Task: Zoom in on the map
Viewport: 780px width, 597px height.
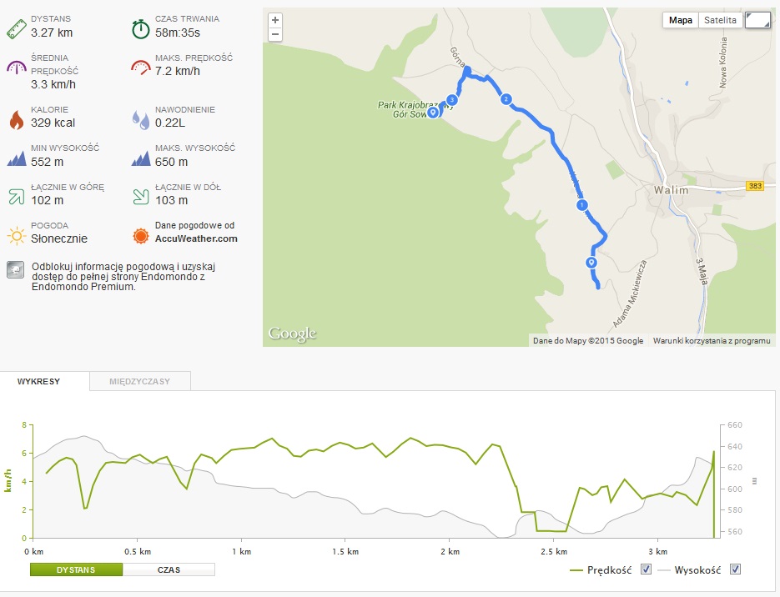Action: [x=275, y=20]
